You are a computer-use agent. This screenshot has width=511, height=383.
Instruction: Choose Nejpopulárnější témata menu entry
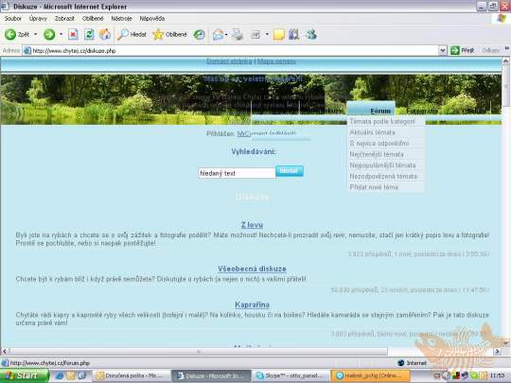pyautogui.click(x=383, y=165)
